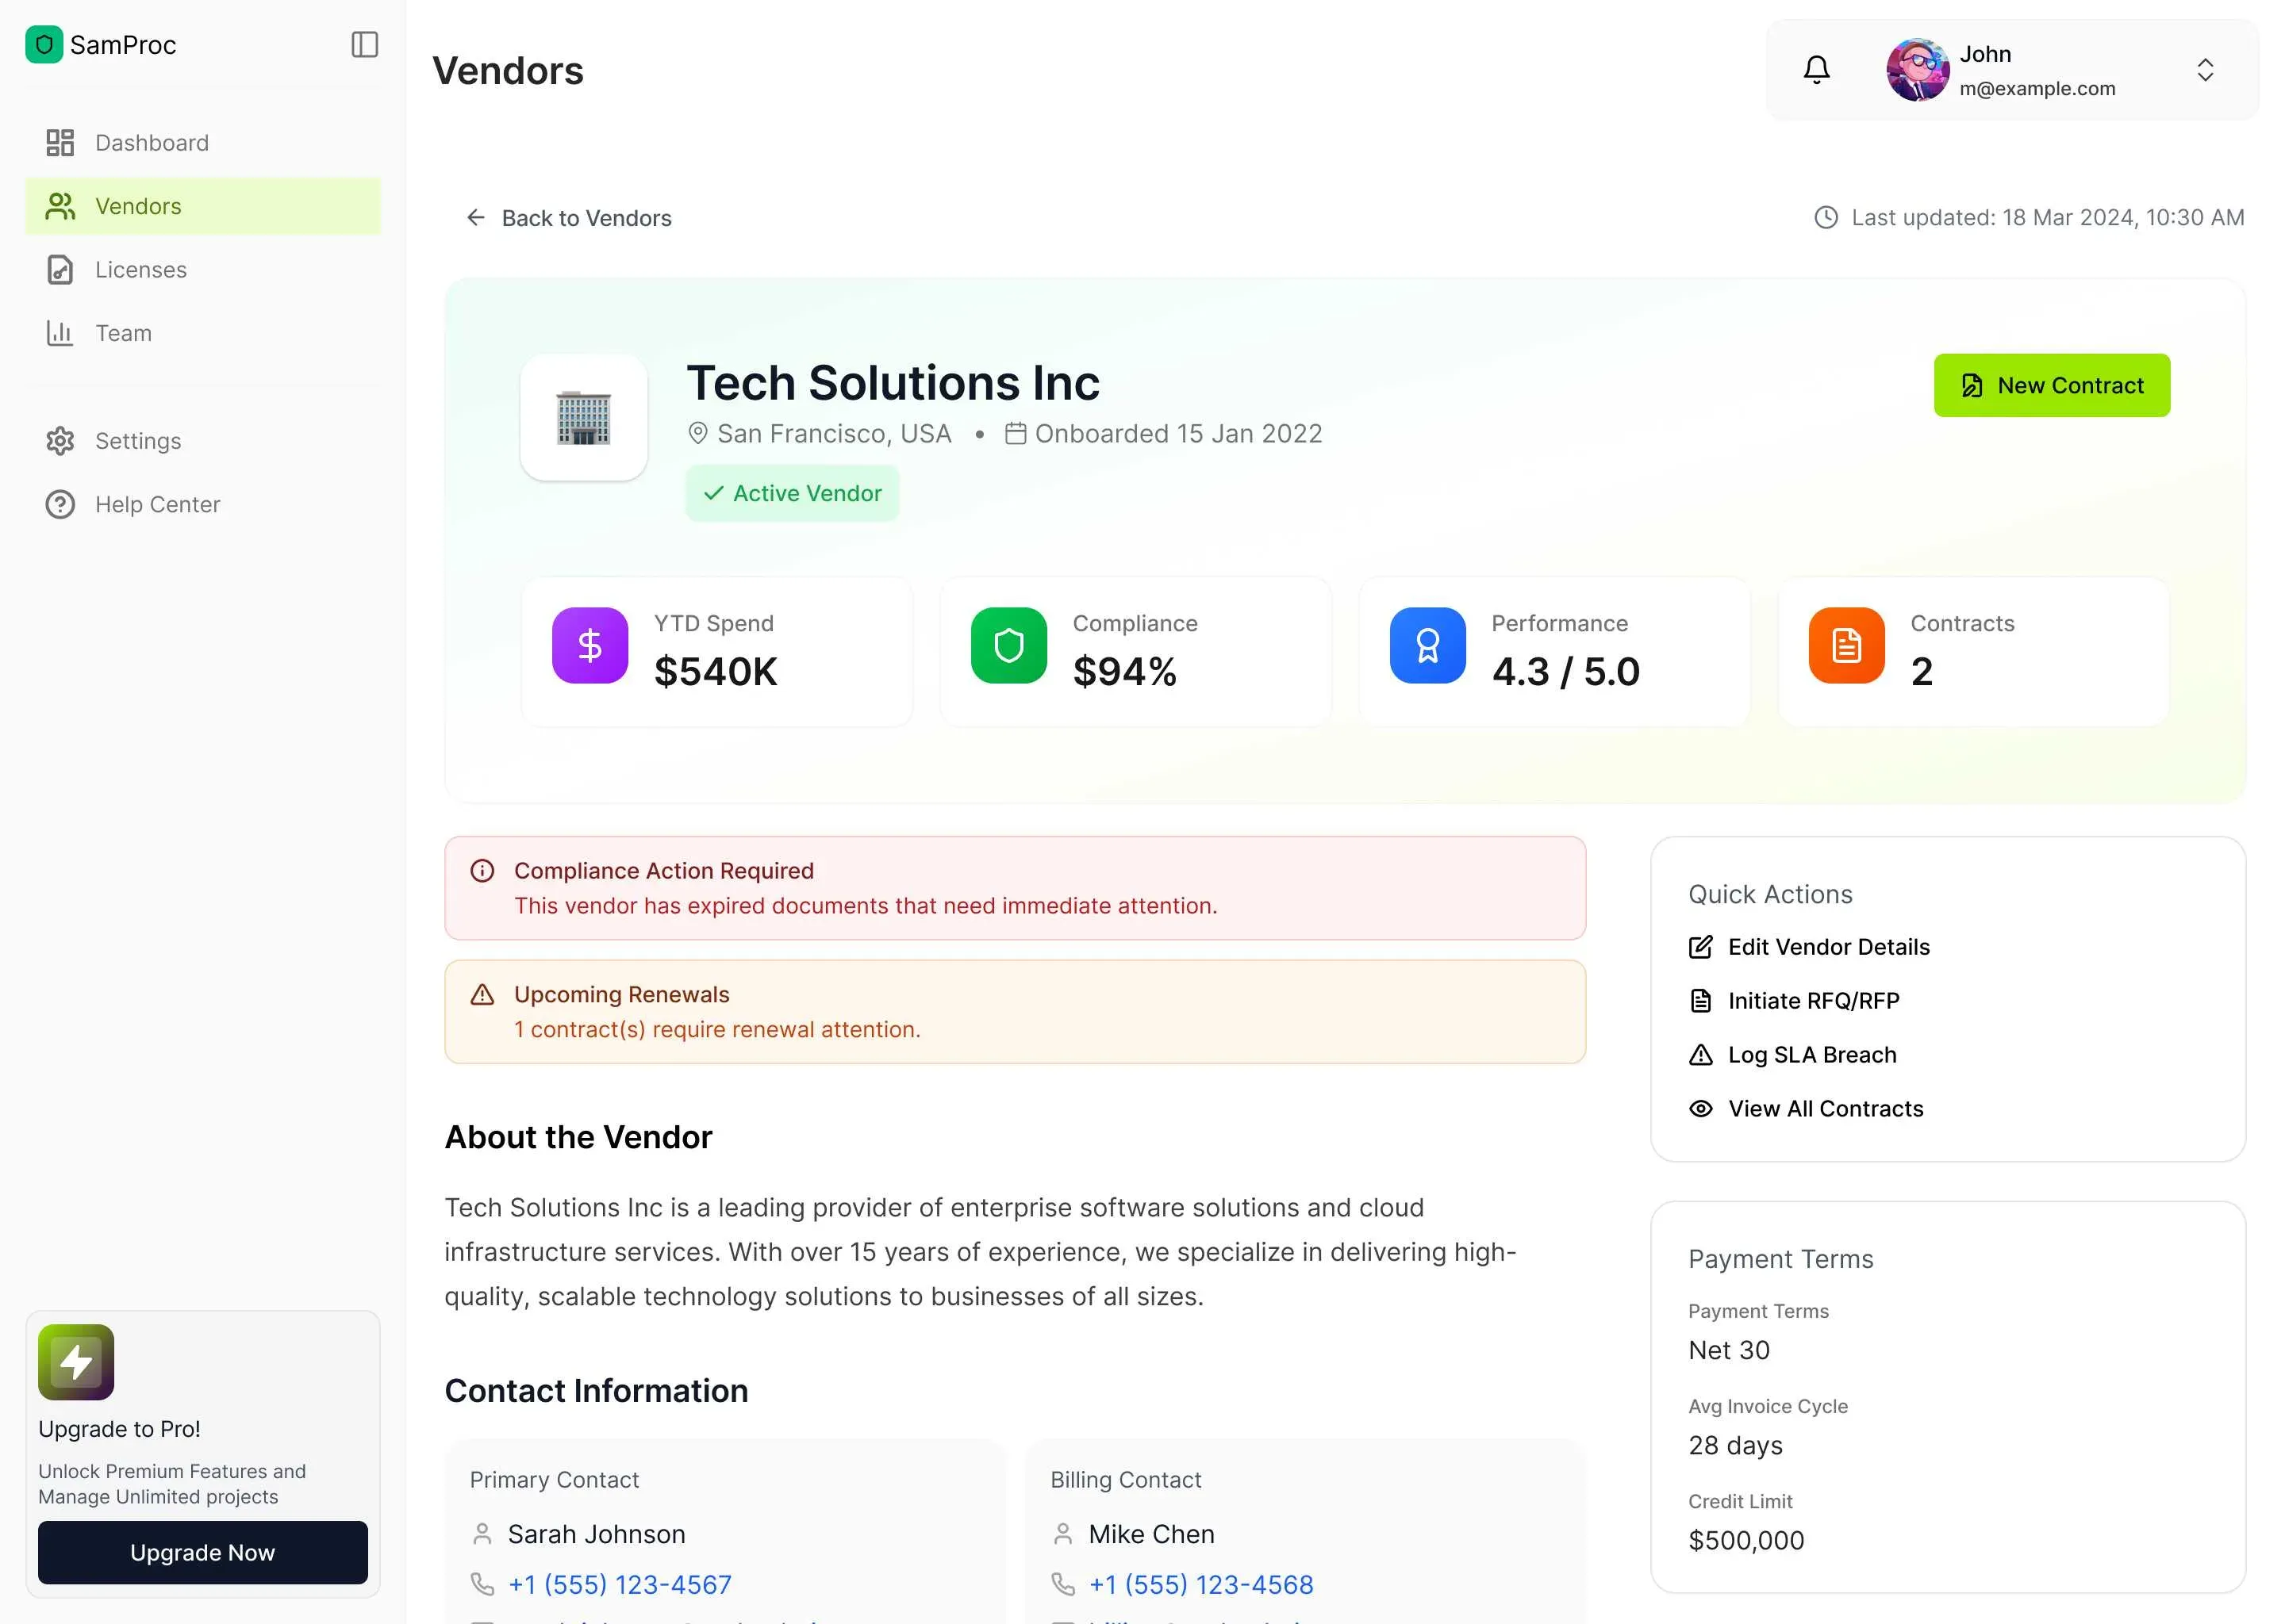
Task: Click the Sarah Johnson person icon
Action: (x=482, y=1534)
